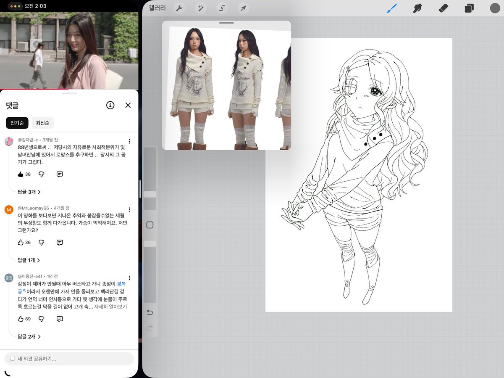Expand 답글 3개 replies

[x=29, y=192]
